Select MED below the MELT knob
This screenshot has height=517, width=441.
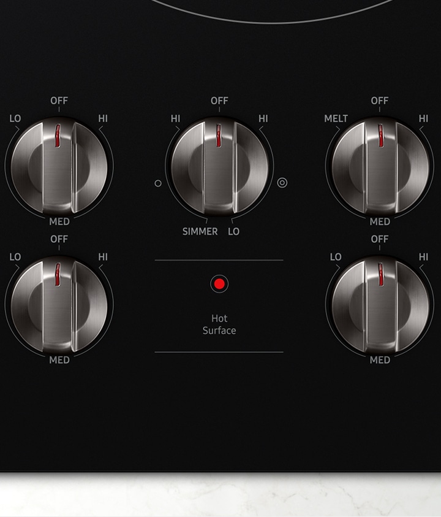380,221
